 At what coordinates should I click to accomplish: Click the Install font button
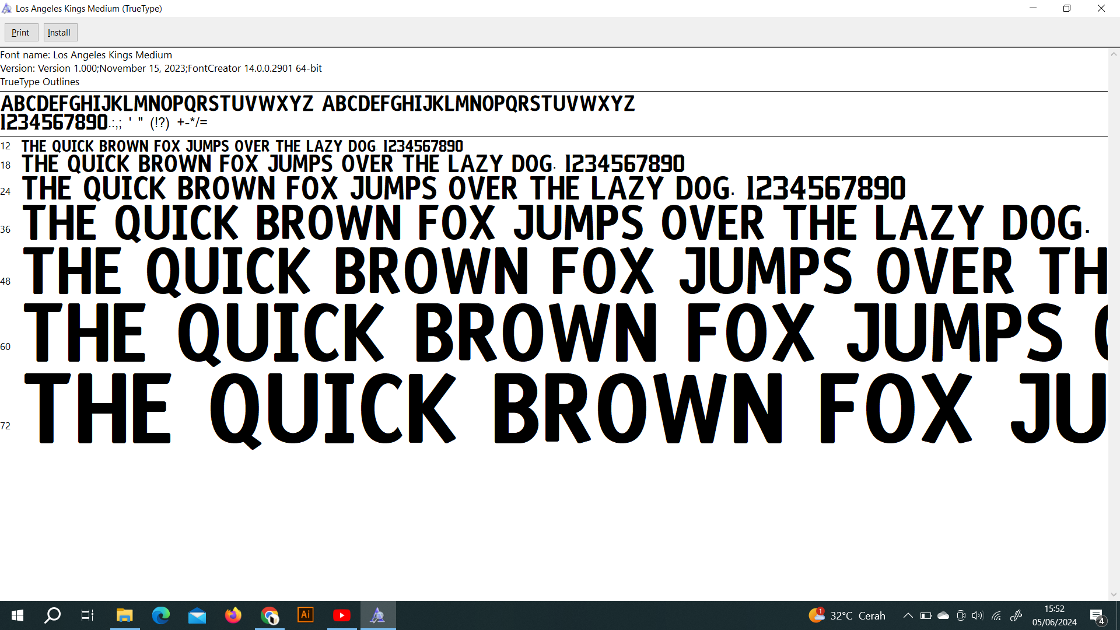pos(60,33)
